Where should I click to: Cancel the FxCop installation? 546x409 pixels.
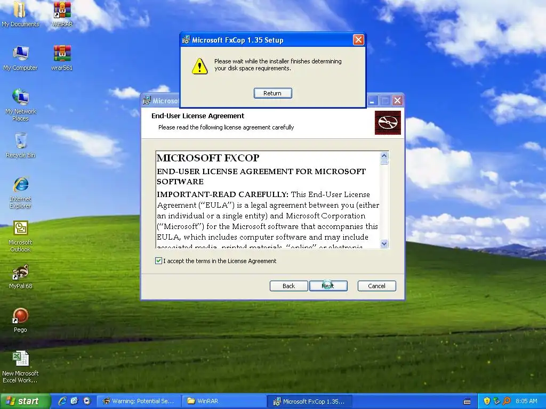(x=377, y=286)
